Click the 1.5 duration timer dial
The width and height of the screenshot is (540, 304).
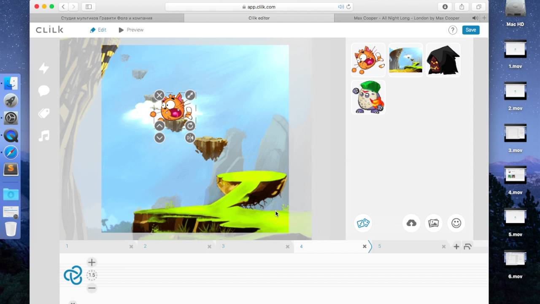[92, 275]
